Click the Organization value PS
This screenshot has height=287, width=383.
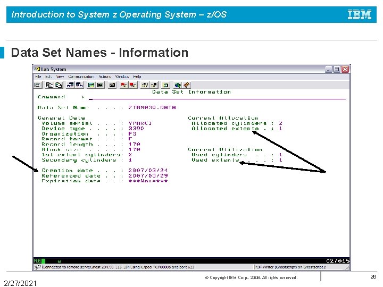pyautogui.click(x=132, y=134)
